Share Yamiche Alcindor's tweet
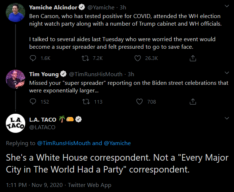 coord(193,58)
